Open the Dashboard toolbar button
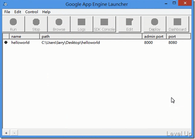 point(177,24)
